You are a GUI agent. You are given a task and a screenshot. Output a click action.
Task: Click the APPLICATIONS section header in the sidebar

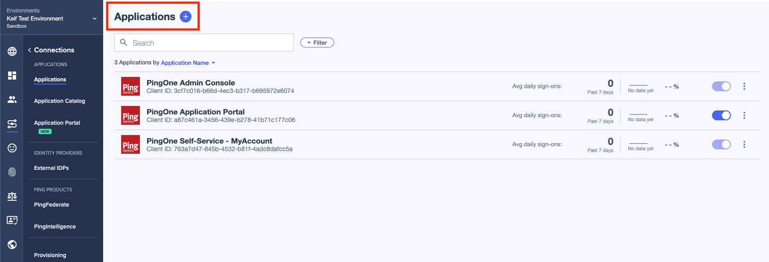51,64
